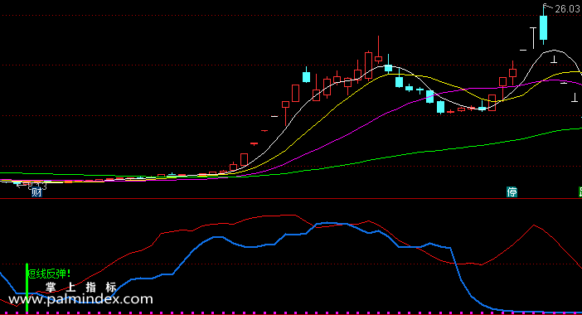Select the tallest red candlestick at the mid peak
This screenshot has height=315, width=582.
[368, 65]
